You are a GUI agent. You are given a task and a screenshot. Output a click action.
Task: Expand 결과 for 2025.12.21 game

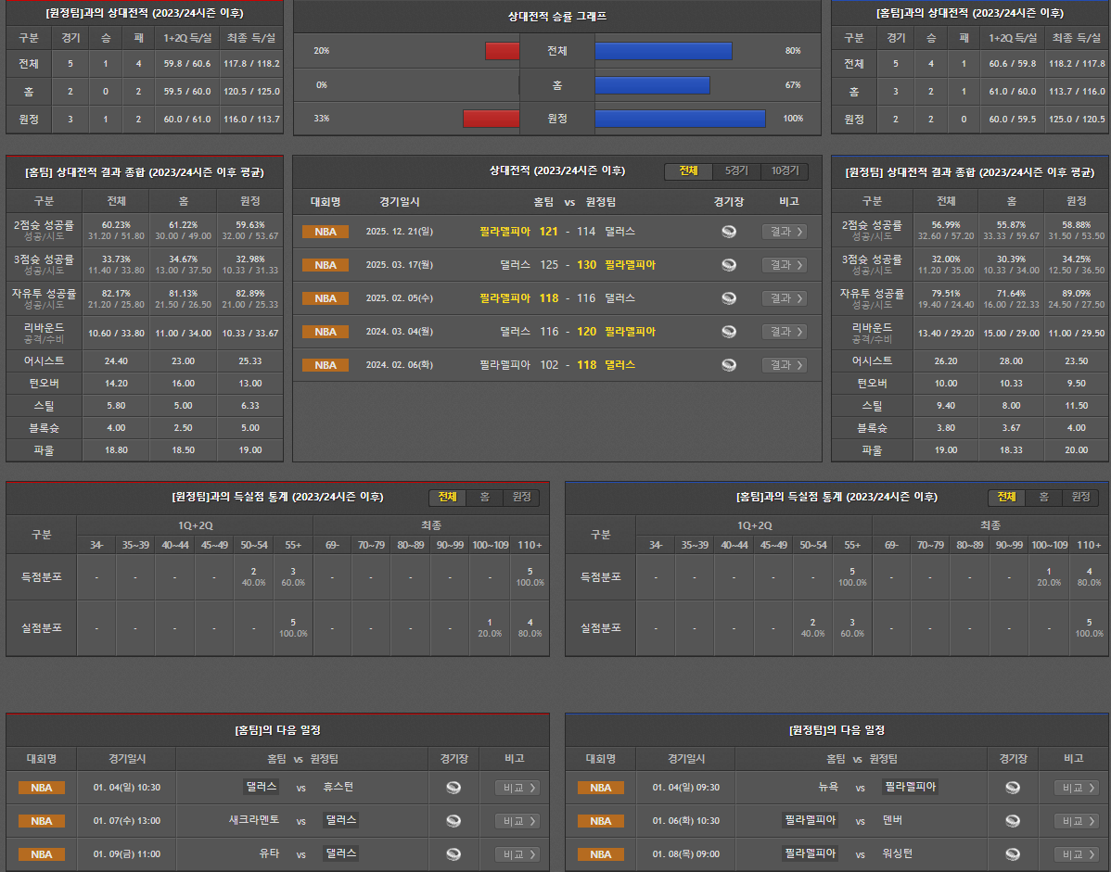point(784,232)
